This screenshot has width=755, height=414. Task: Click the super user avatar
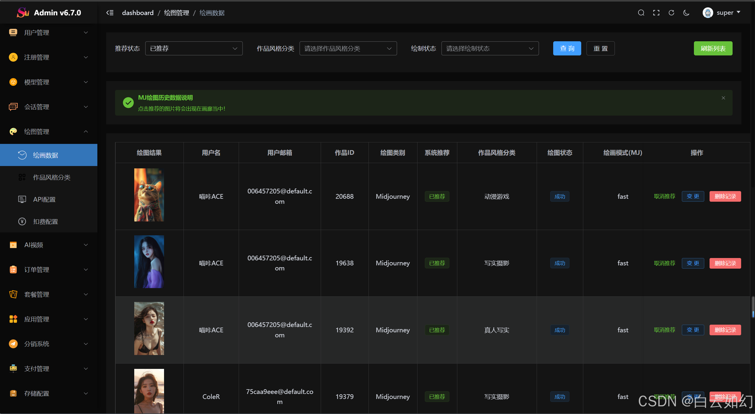click(707, 13)
